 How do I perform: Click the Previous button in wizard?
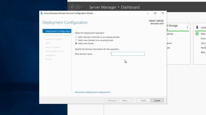(x=111, y=100)
